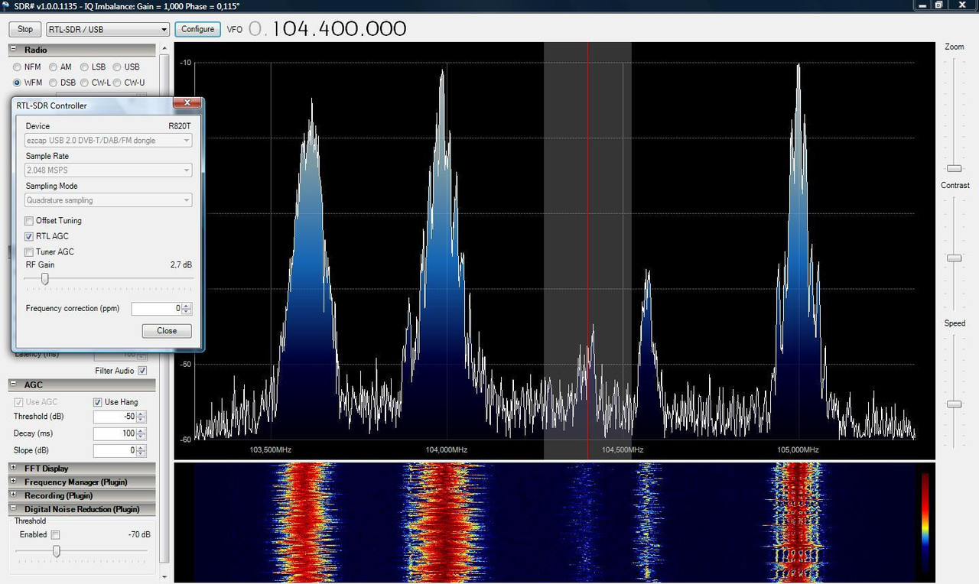Click the 104,500MHz axis label
Viewport: 979px width, 584px height.
622,449
